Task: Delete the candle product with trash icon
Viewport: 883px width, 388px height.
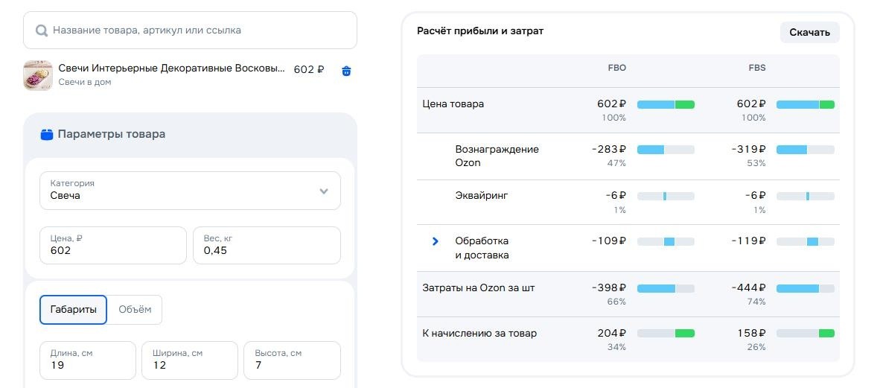Action: (346, 71)
